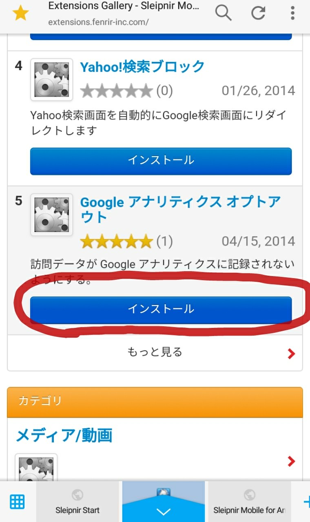Install the Yahoo!検索ブロック extension
Screen dimensions: 310x522
(161, 161)
